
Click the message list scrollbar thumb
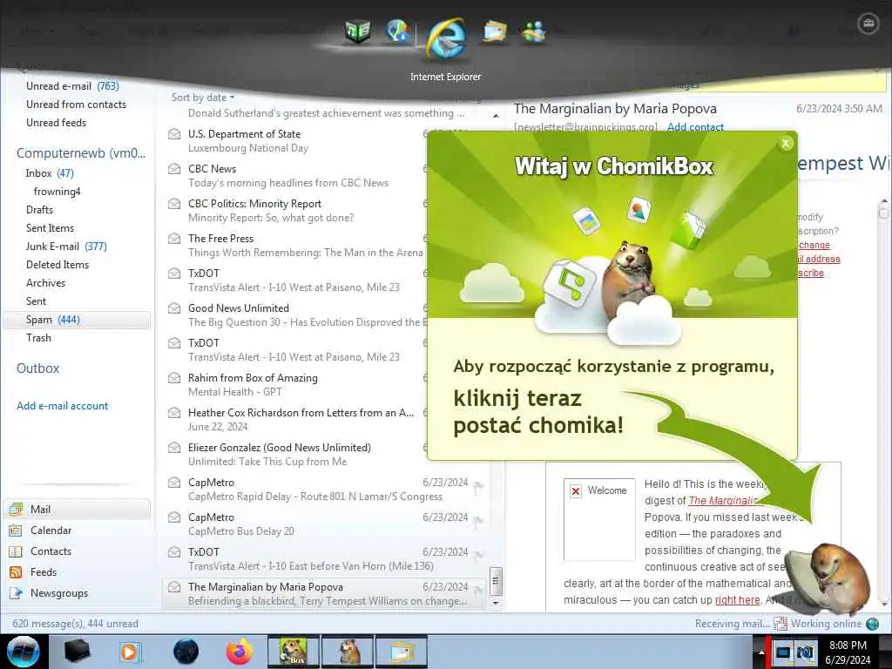click(x=496, y=581)
